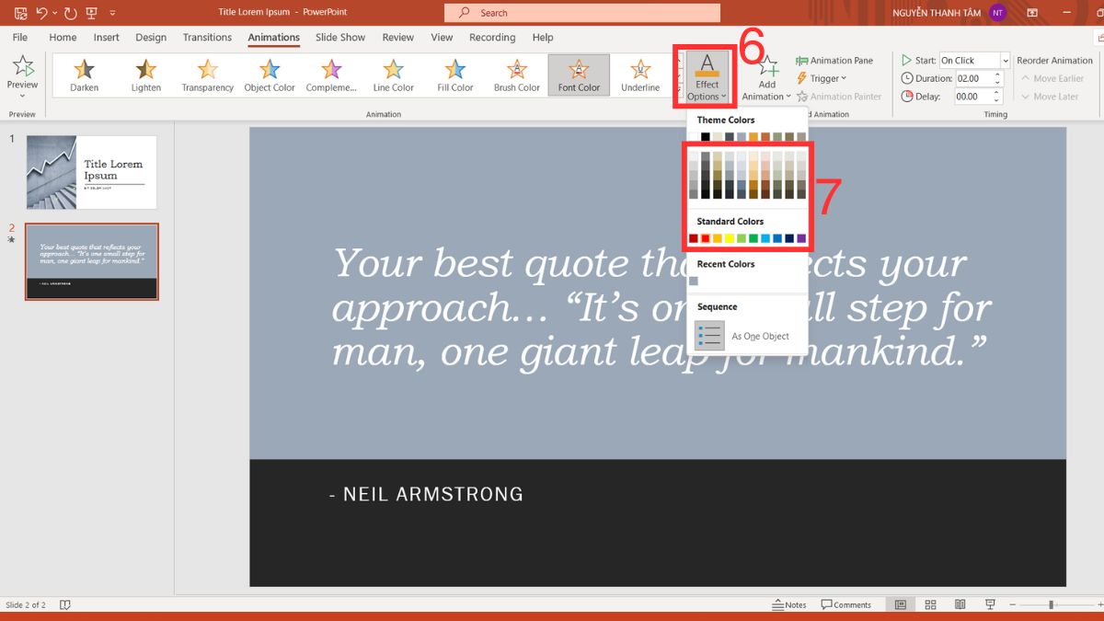Switch to the Slide Show tab
Image resolution: width=1104 pixels, height=621 pixels.
click(339, 37)
